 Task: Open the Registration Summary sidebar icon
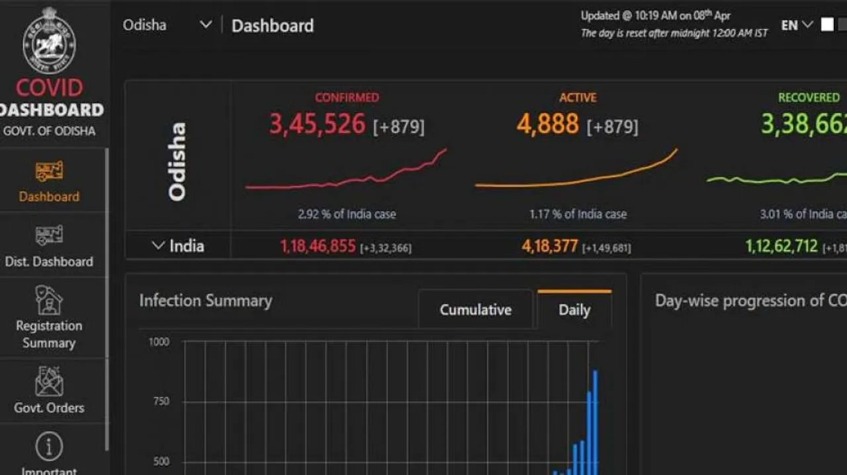(49, 301)
